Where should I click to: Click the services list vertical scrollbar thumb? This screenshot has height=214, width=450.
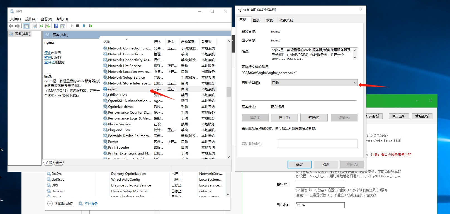tap(228, 92)
